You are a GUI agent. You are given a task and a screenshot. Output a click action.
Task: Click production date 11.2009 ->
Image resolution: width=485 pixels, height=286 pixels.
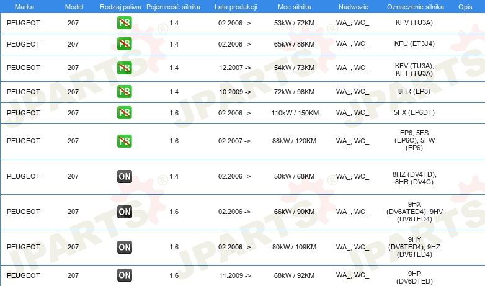[x=235, y=275]
